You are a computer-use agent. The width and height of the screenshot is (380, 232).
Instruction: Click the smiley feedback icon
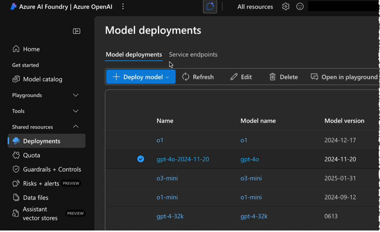(300, 6)
